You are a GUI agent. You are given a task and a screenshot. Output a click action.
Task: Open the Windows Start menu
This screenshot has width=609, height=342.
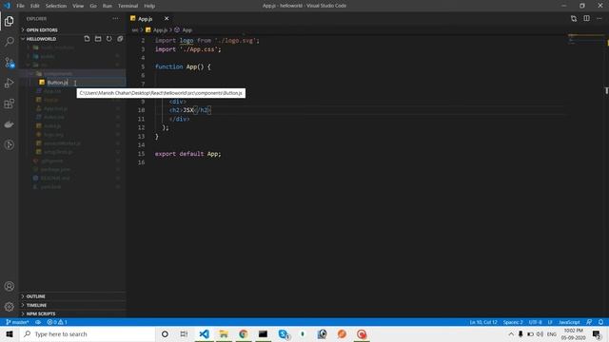[x=10, y=333]
